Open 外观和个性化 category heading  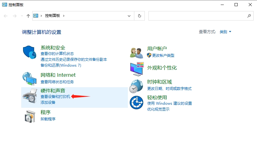coord(162,68)
